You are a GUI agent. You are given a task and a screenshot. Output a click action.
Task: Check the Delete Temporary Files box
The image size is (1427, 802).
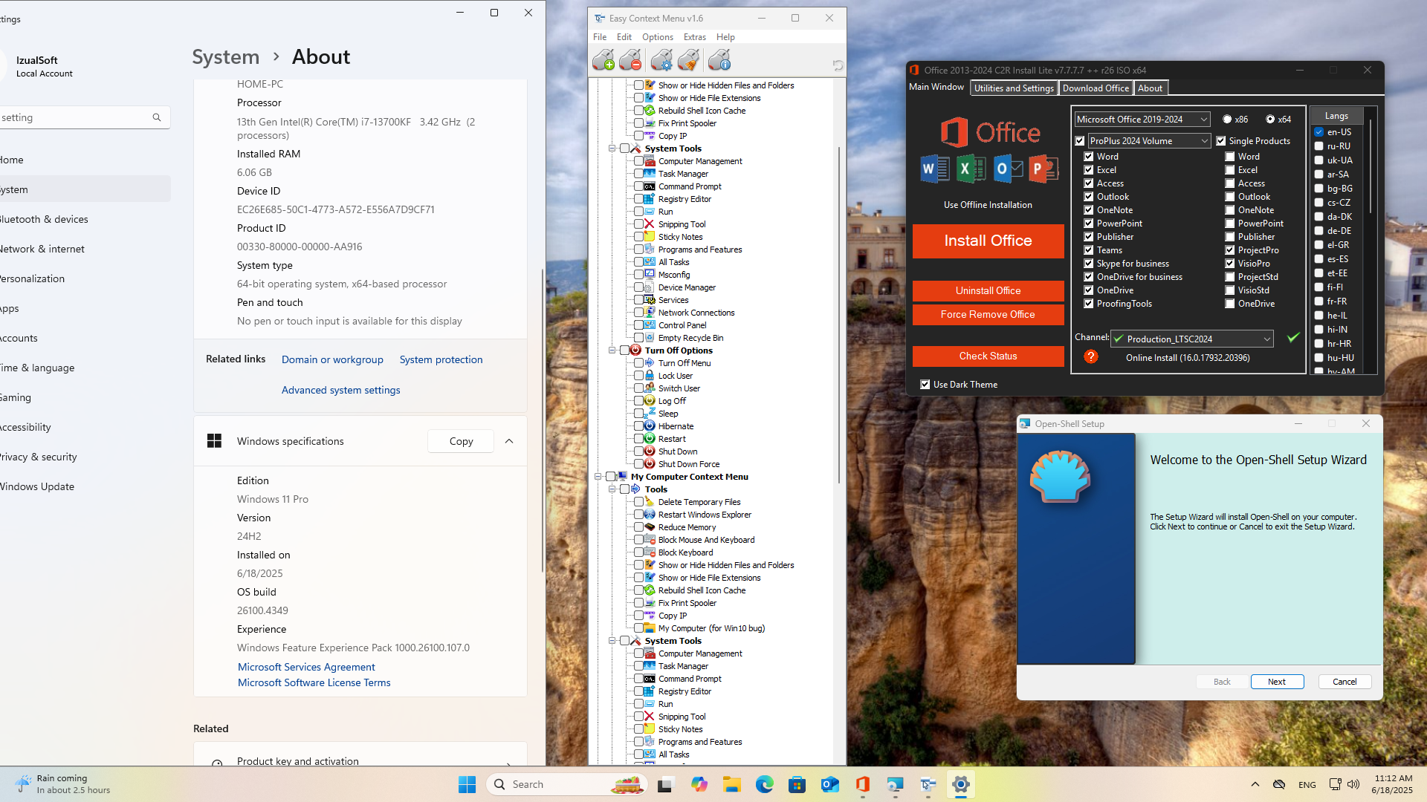pyautogui.click(x=638, y=502)
